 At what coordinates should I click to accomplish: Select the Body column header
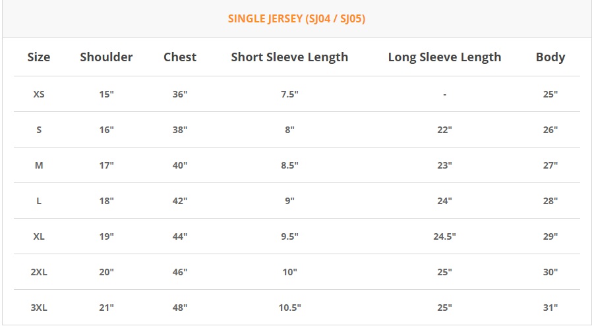550,57
